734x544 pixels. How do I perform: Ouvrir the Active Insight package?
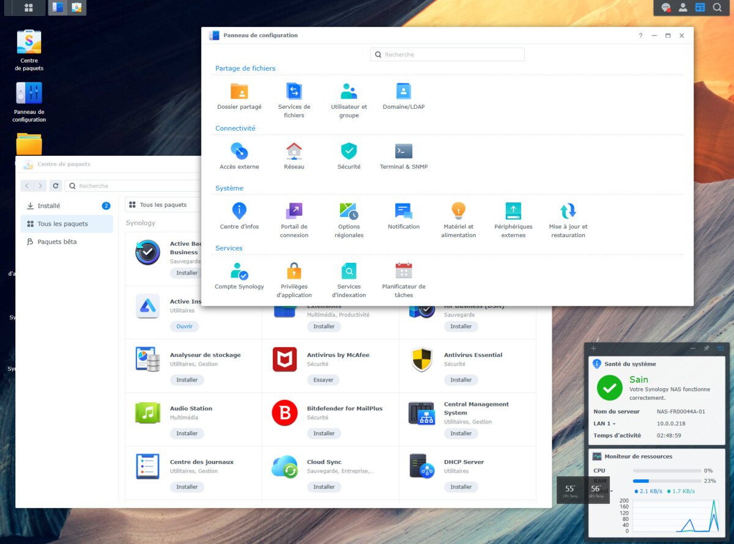[x=185, y=326]
